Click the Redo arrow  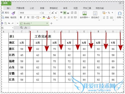12,23
